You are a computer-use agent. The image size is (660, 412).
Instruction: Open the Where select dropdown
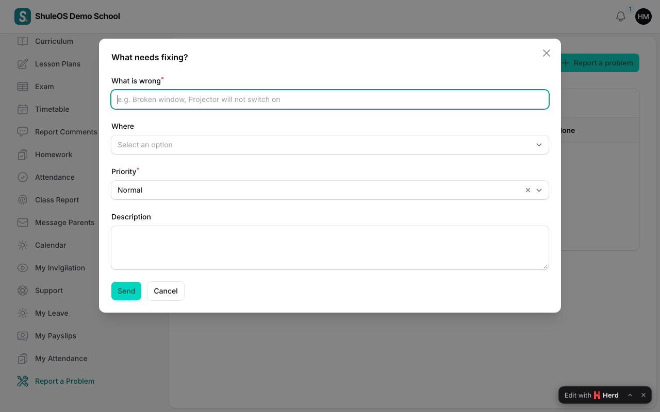coord(330,145)
